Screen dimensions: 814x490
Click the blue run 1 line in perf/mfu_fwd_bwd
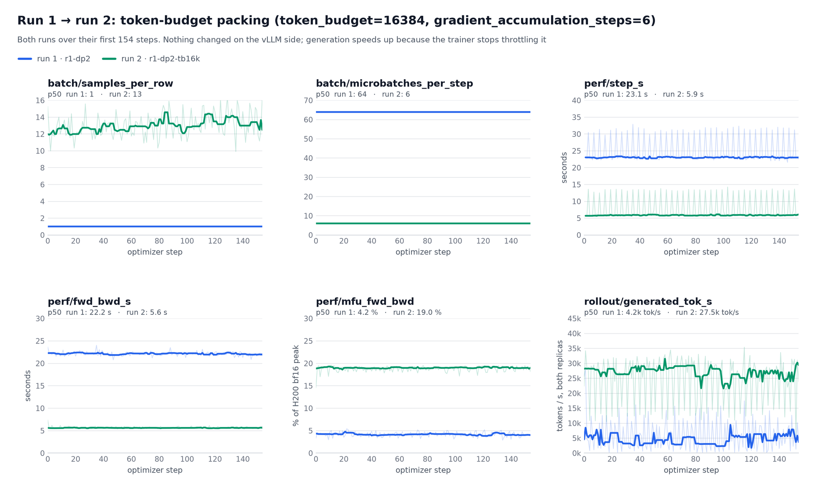423,434
